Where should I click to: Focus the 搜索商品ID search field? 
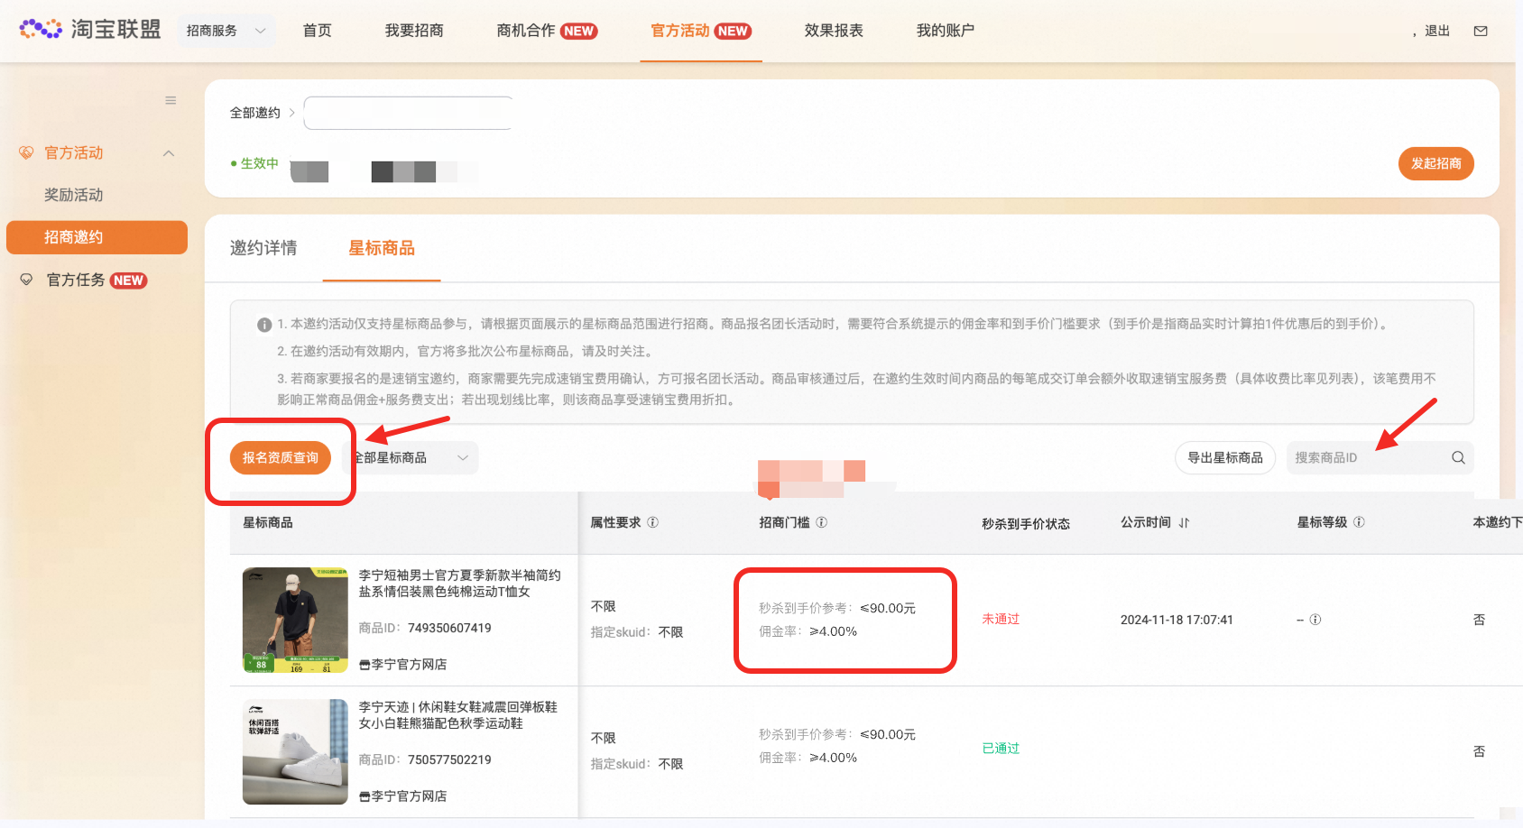coord(1380,458)
